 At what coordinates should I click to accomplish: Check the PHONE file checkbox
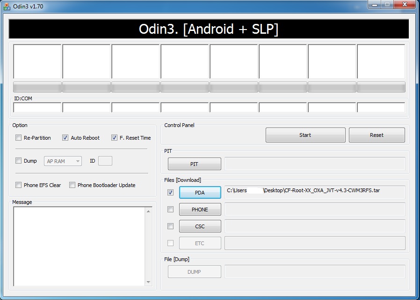point(170,210)
